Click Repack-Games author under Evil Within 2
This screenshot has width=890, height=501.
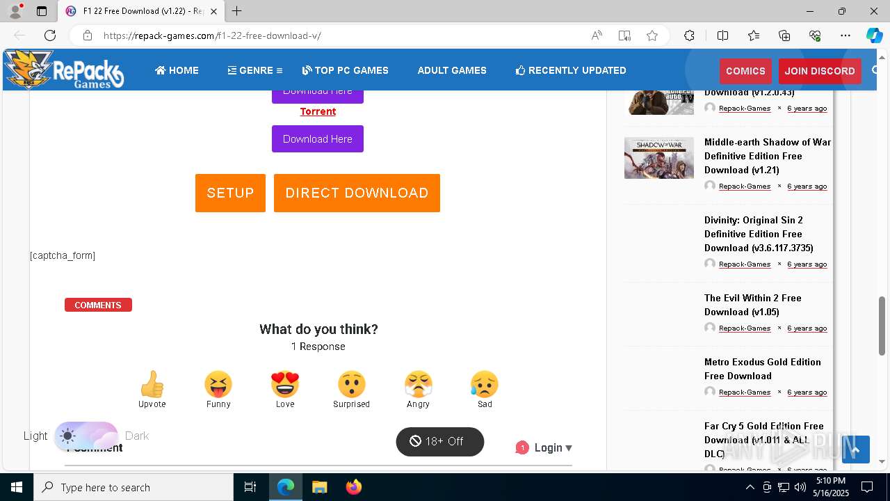coord(745,328)
